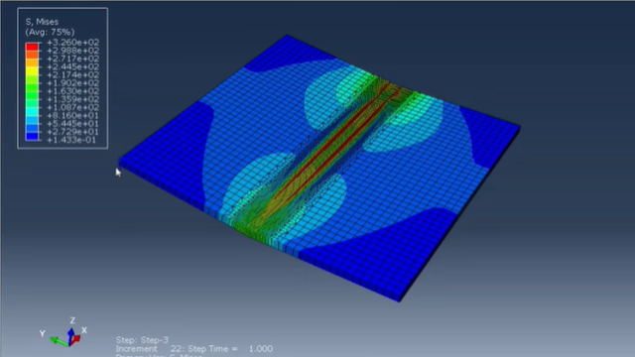Screen dimensions: 635x357
Task: Click the 'S, Mises' legend title
Action: 42,22
